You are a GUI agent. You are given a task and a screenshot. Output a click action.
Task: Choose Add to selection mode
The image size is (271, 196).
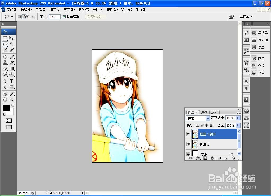coord(24,17)
